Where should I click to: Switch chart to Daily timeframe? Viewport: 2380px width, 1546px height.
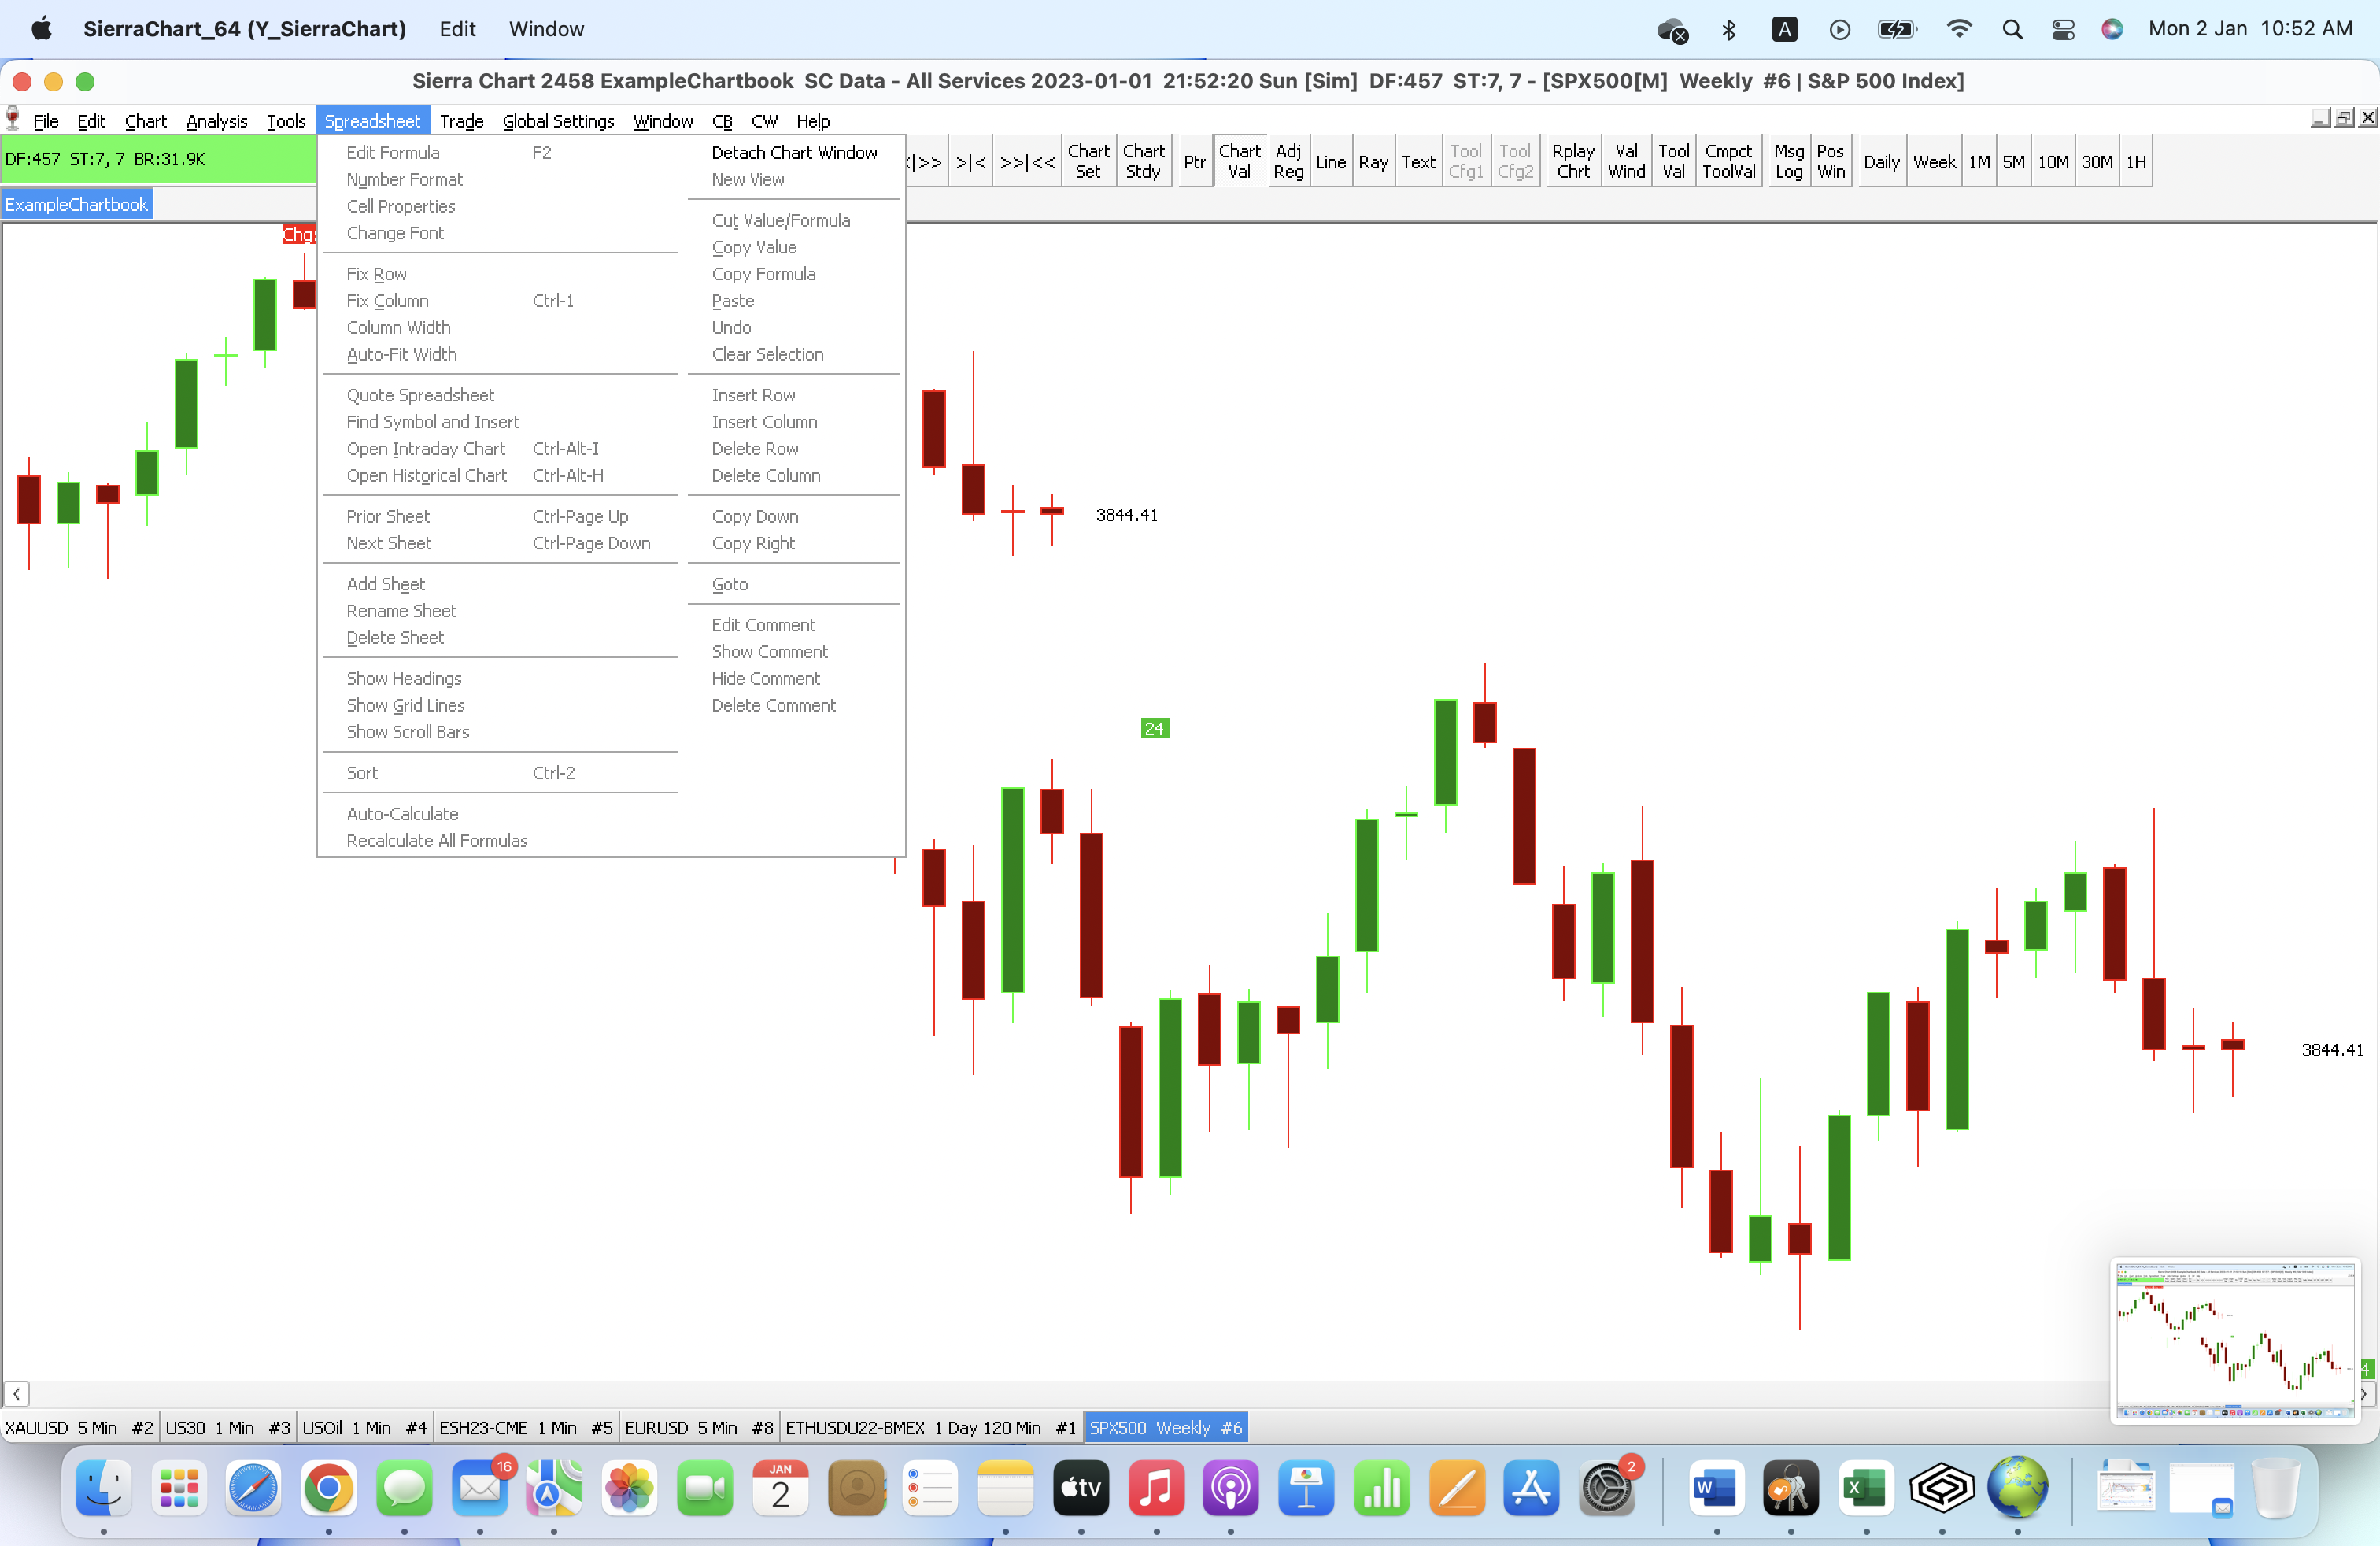1880,162
